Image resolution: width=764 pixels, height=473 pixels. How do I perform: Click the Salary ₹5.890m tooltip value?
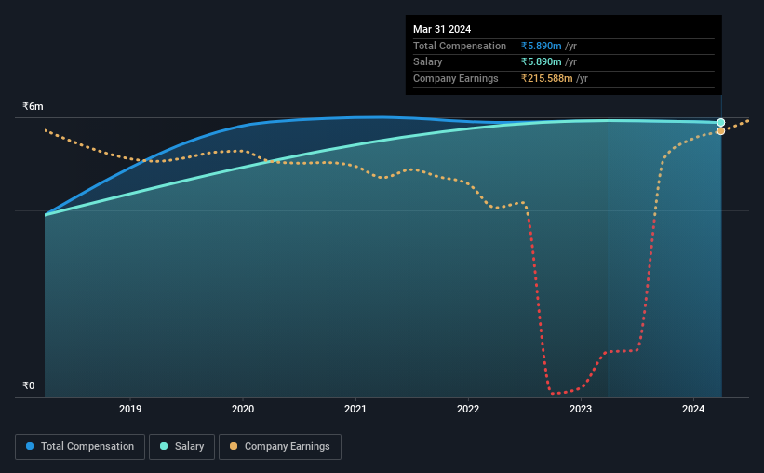click(x=542, y=62)
